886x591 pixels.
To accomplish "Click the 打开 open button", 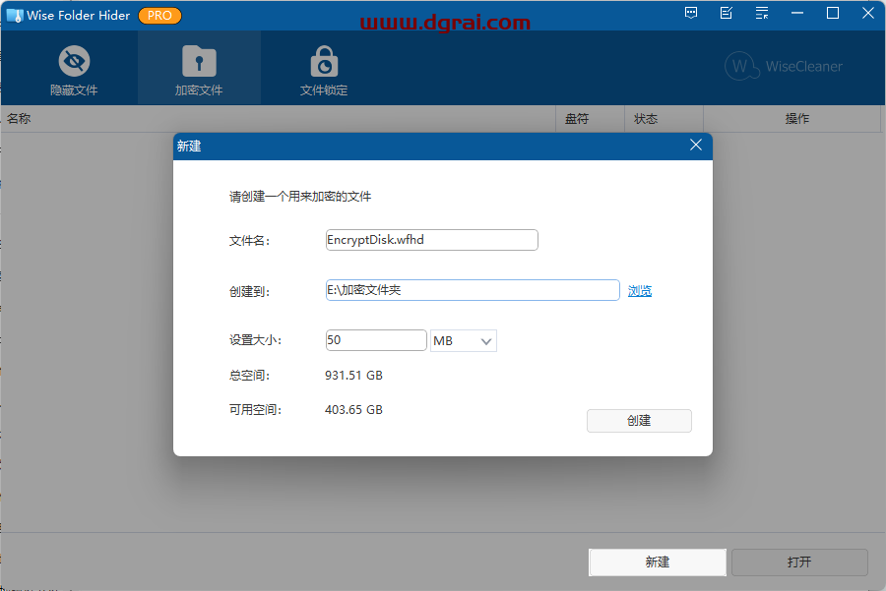I will pos(799,562).
